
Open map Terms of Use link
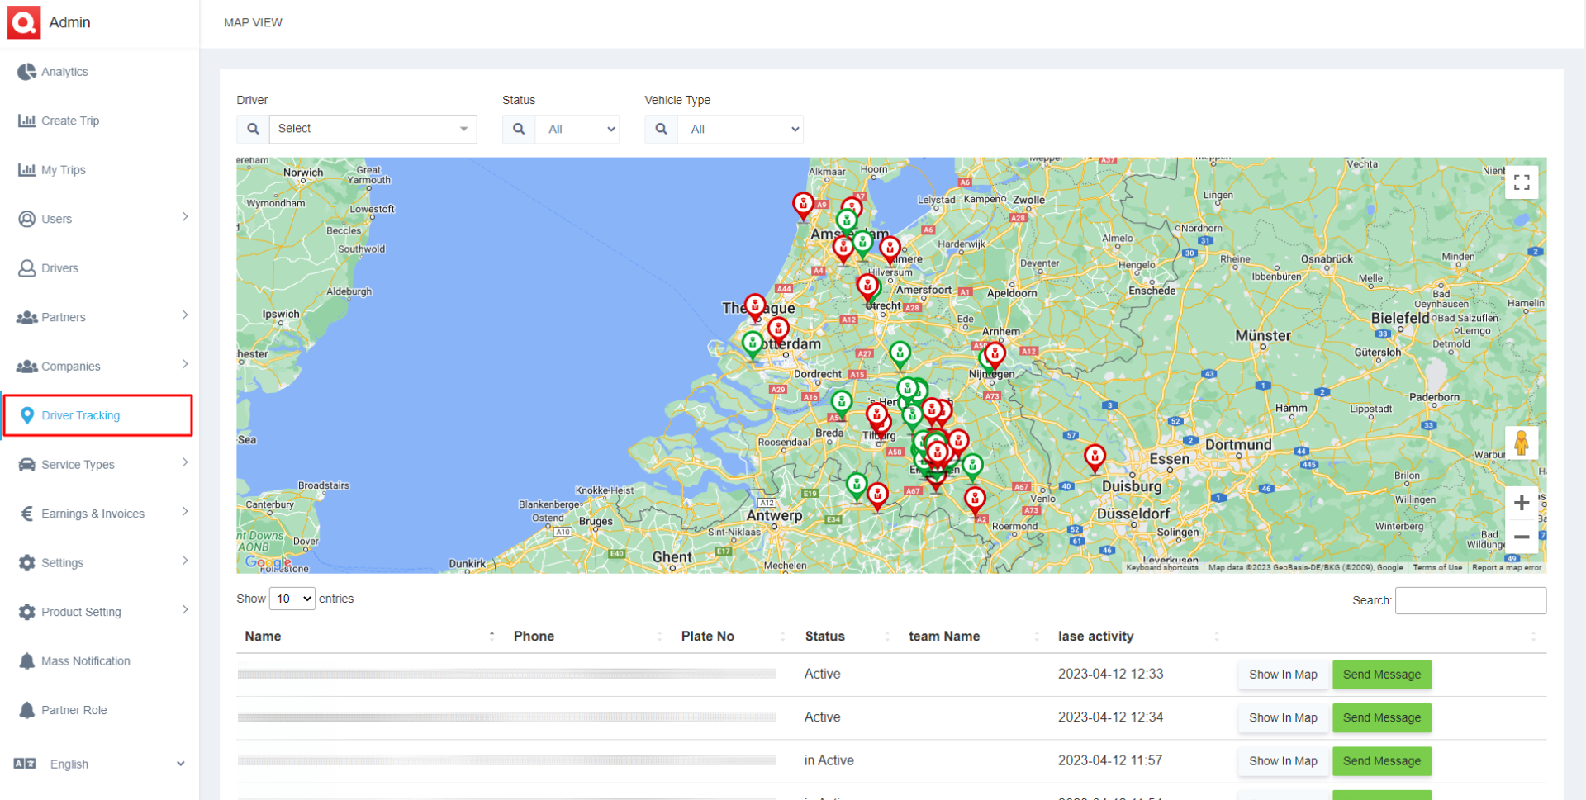click(x=1437, y=568)
